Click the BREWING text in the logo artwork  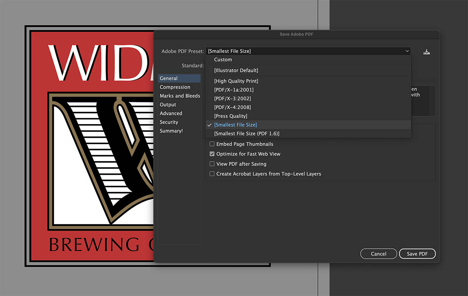(94, 244)
